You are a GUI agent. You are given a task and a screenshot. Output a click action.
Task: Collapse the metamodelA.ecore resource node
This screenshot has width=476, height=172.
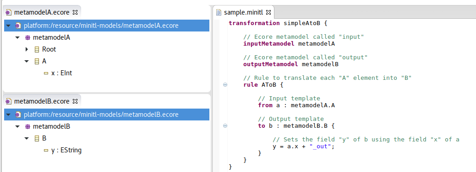(x=8, y=26)
